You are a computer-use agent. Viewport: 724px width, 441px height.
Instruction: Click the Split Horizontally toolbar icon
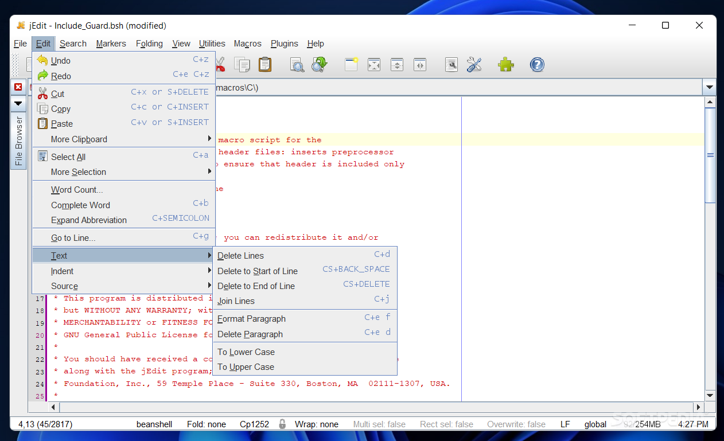397,64
